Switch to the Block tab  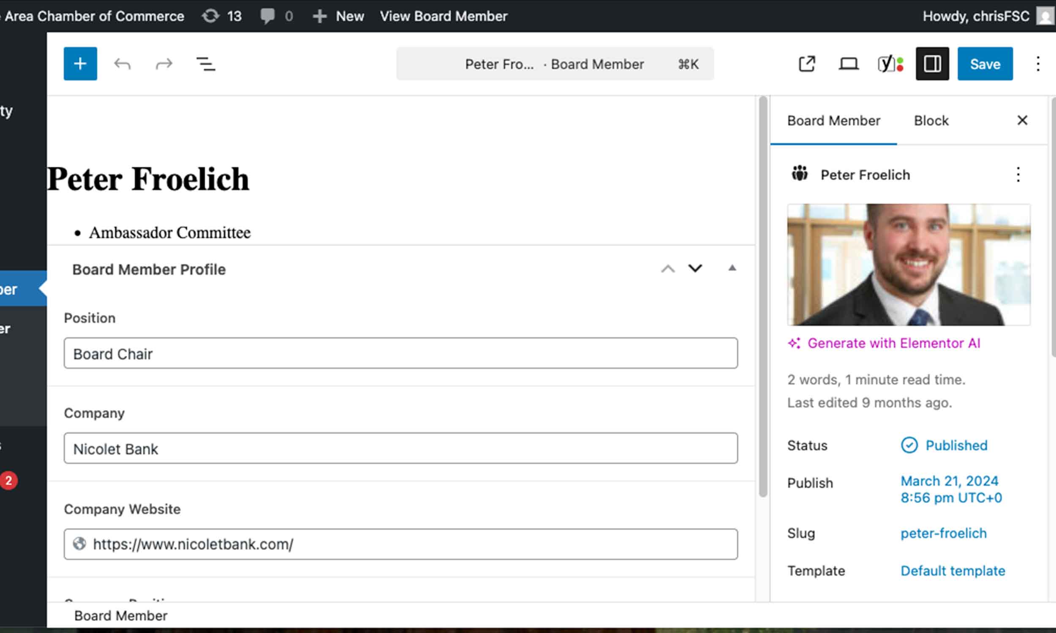(x=931, y=121)
